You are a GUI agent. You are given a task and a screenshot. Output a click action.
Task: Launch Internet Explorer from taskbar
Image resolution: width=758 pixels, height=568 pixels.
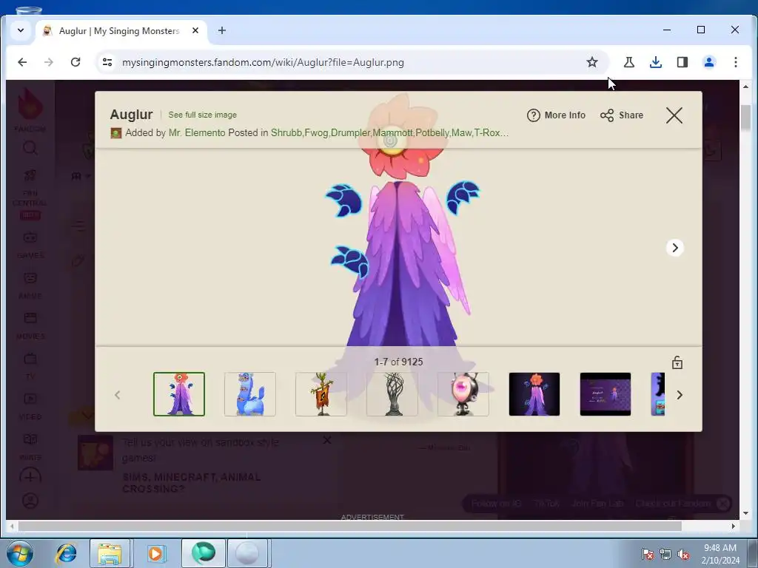[66, 553]
